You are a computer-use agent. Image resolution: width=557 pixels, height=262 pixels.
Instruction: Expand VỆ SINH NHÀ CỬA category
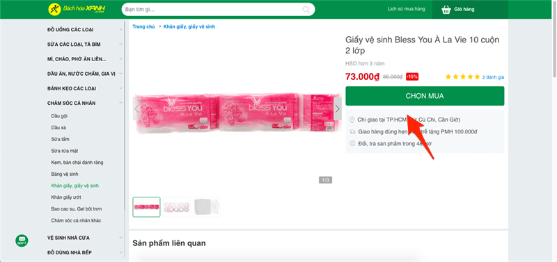tap(120, 238)
